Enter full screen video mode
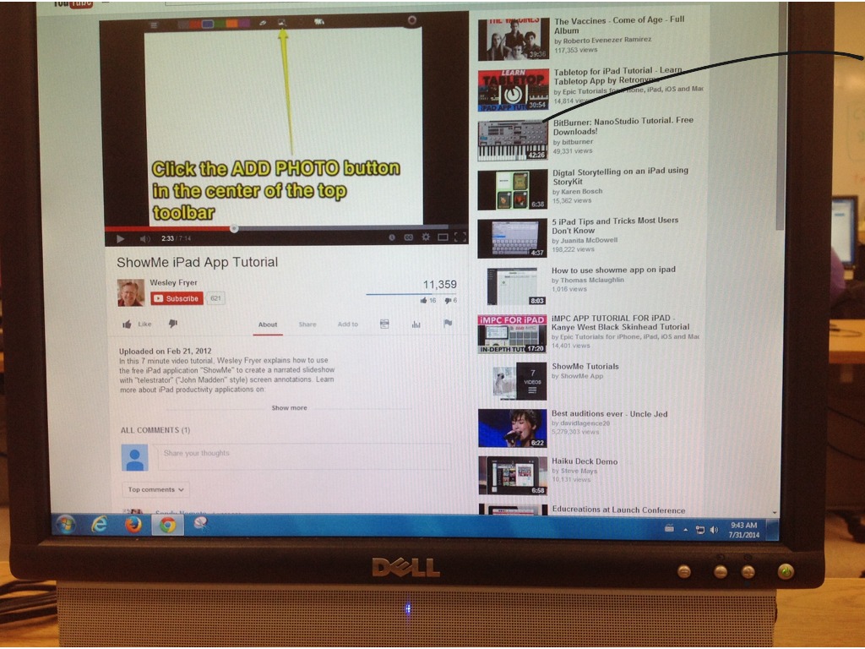 460,237
